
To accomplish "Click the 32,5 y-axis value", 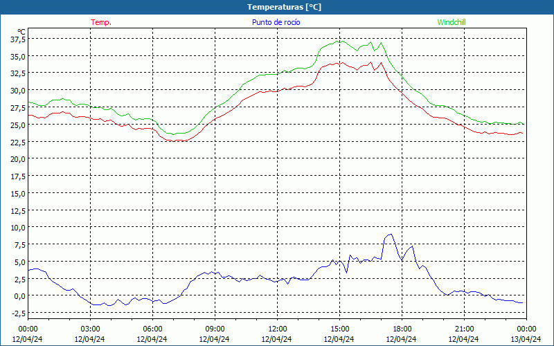I will pos(18,73).
